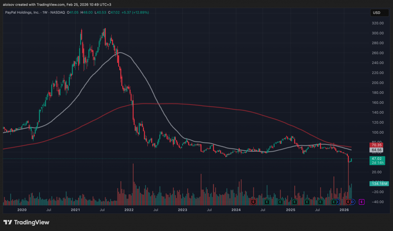Click the 2021 label on the time axis
The image size is (393, 231).
tap(75, 210)
